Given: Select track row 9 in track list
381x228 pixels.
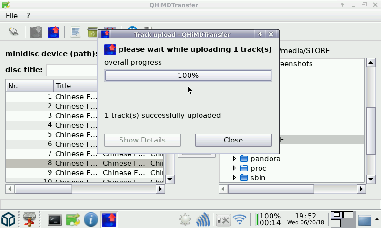Looking at the screenshot, I should [85, 173].
